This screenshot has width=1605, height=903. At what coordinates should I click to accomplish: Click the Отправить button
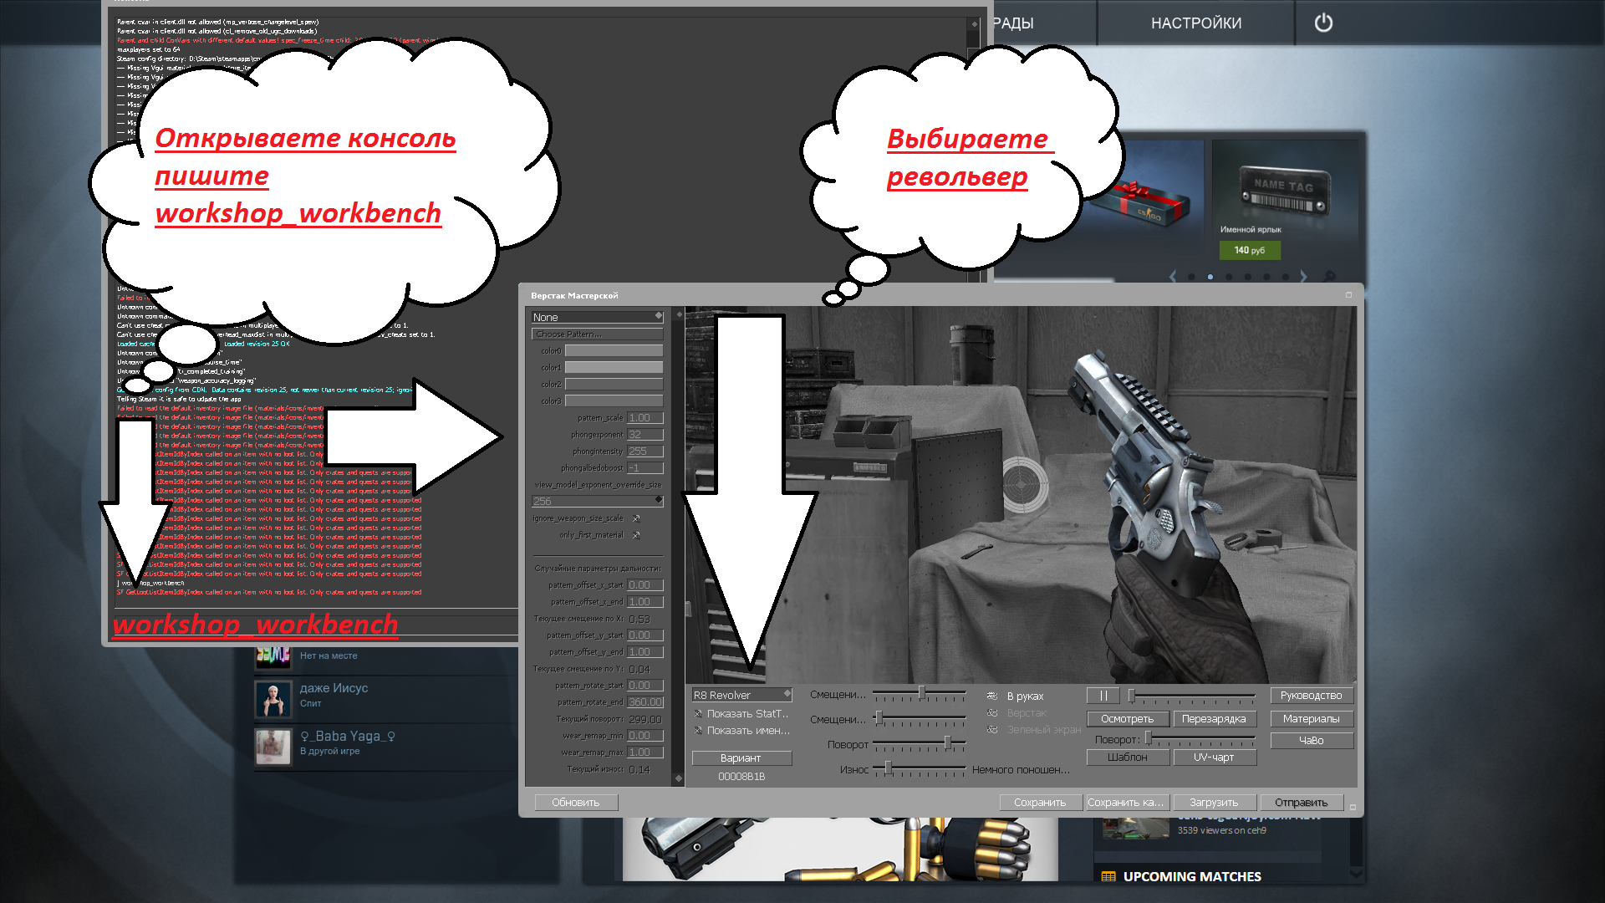[x=1302, y=803]
